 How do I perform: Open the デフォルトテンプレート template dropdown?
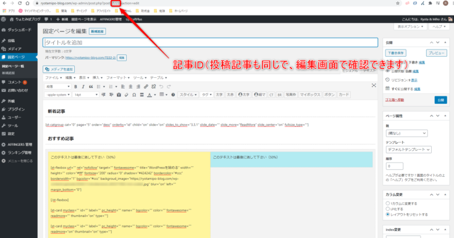408,150
